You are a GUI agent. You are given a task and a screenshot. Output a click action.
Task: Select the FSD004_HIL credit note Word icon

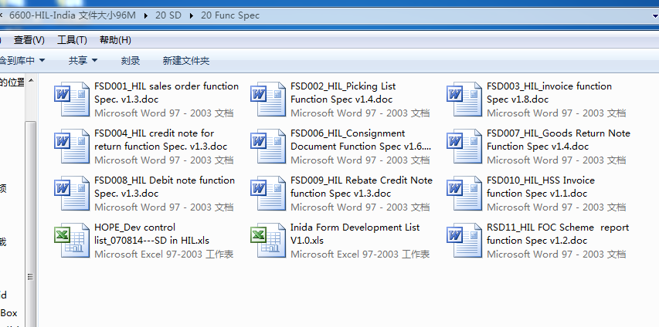[x=72, y=146]
